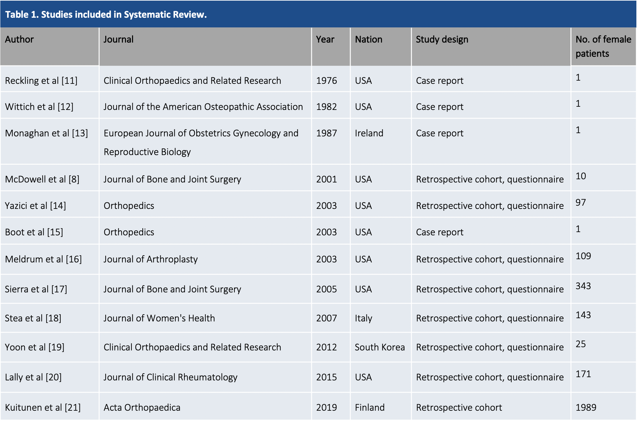Select the Study design column header
638x421 pixels.
[x=442, y=39]
